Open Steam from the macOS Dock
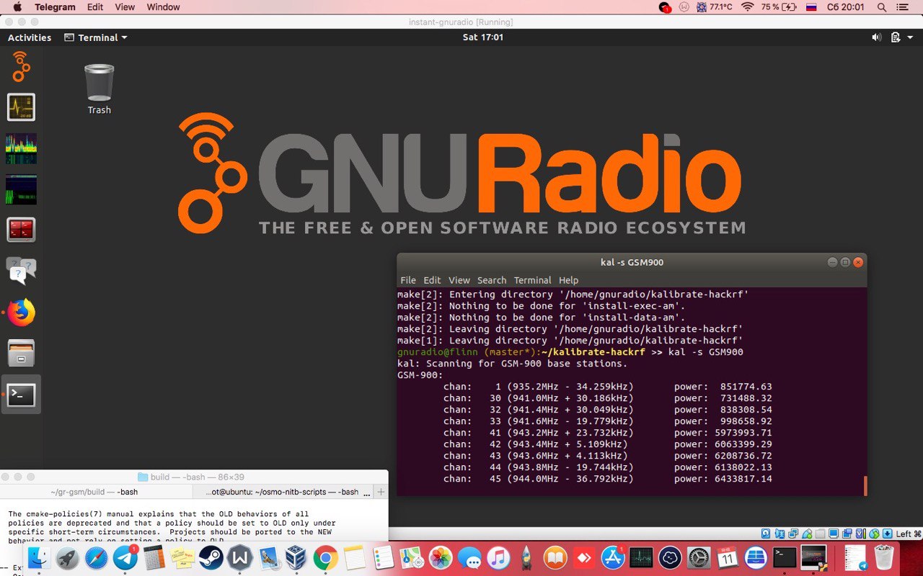Viewport: 923px width, 576px height. (211, 558)
